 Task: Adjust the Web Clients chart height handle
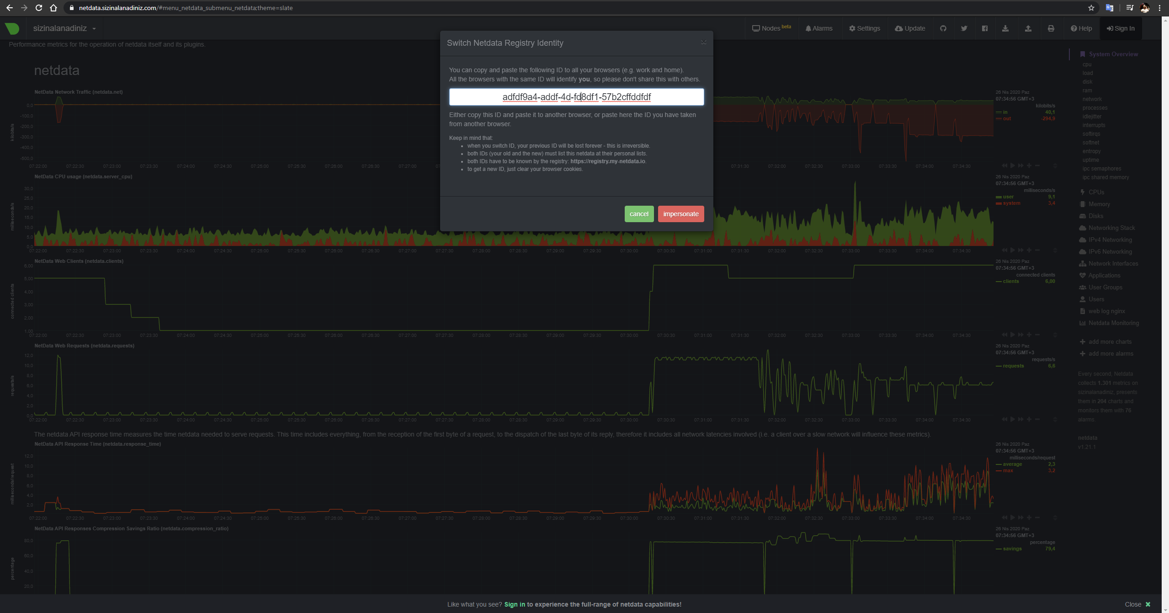coord(1055,335)
